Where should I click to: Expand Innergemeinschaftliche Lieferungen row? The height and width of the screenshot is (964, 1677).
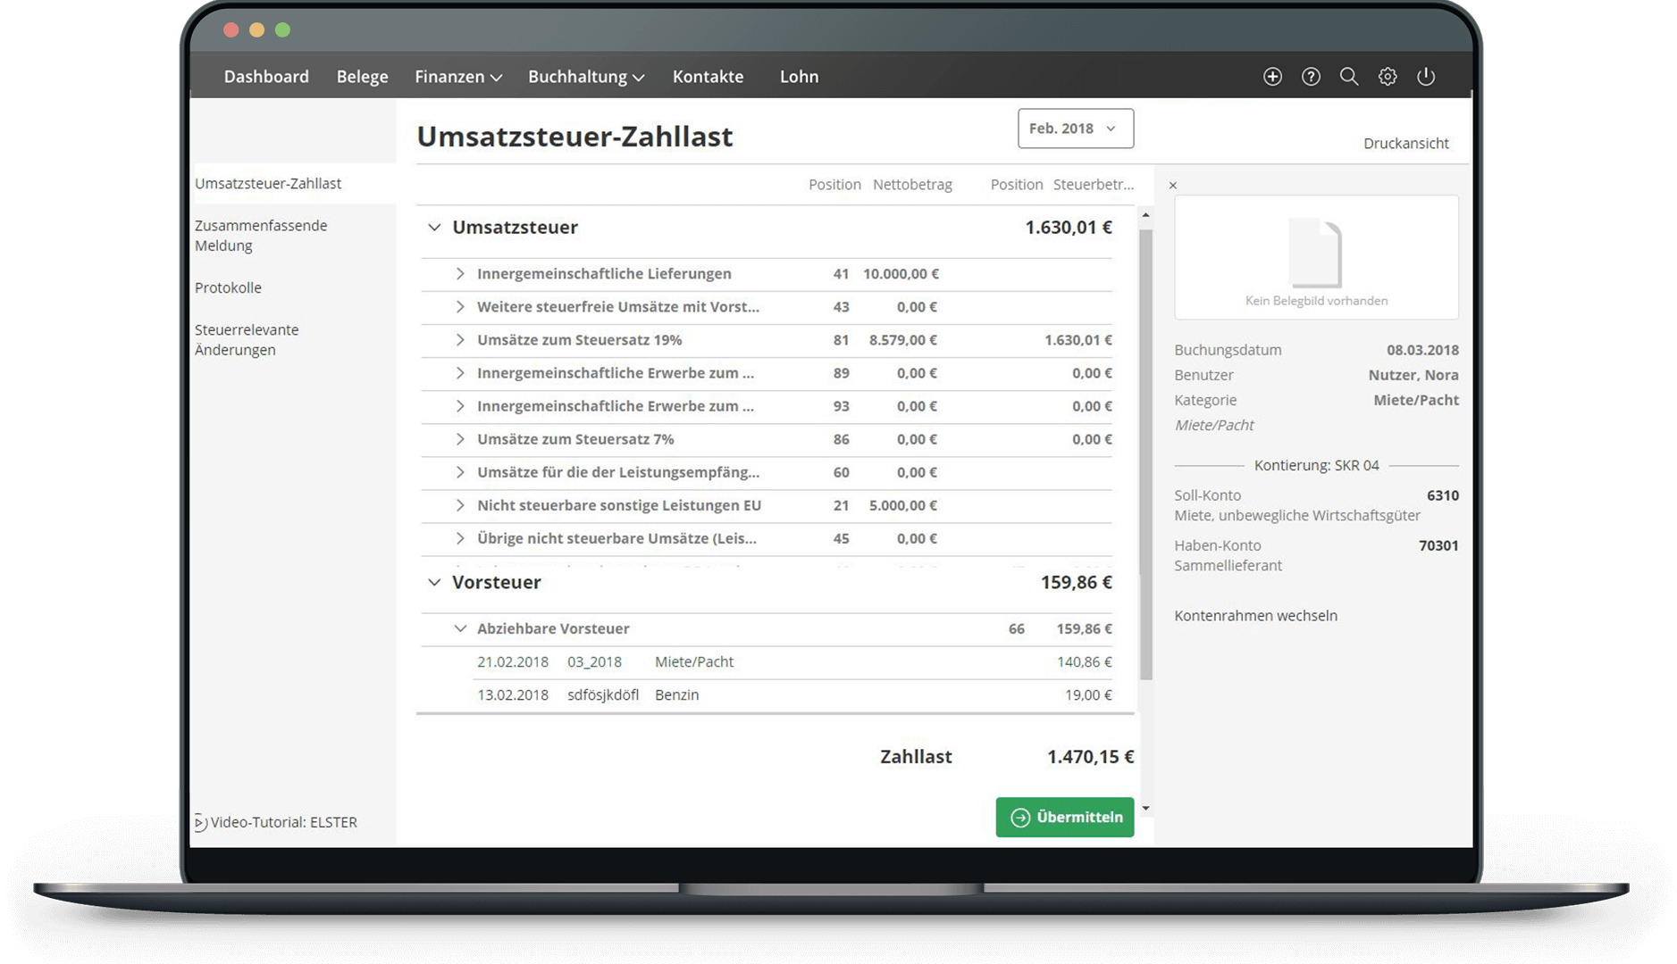click(x=460, y=274)
